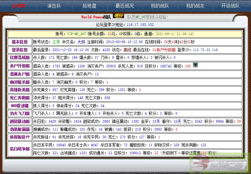Click the red site logo at top left
The image size is (251, 174).
tap(19, 6)
